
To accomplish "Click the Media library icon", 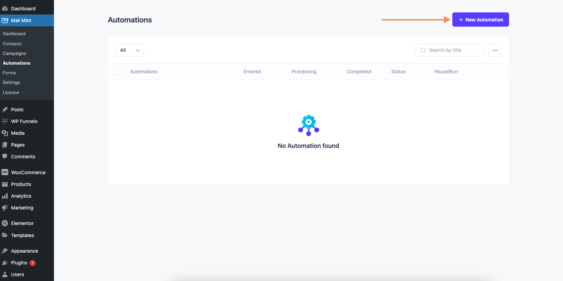I will (x=5, y=133).
